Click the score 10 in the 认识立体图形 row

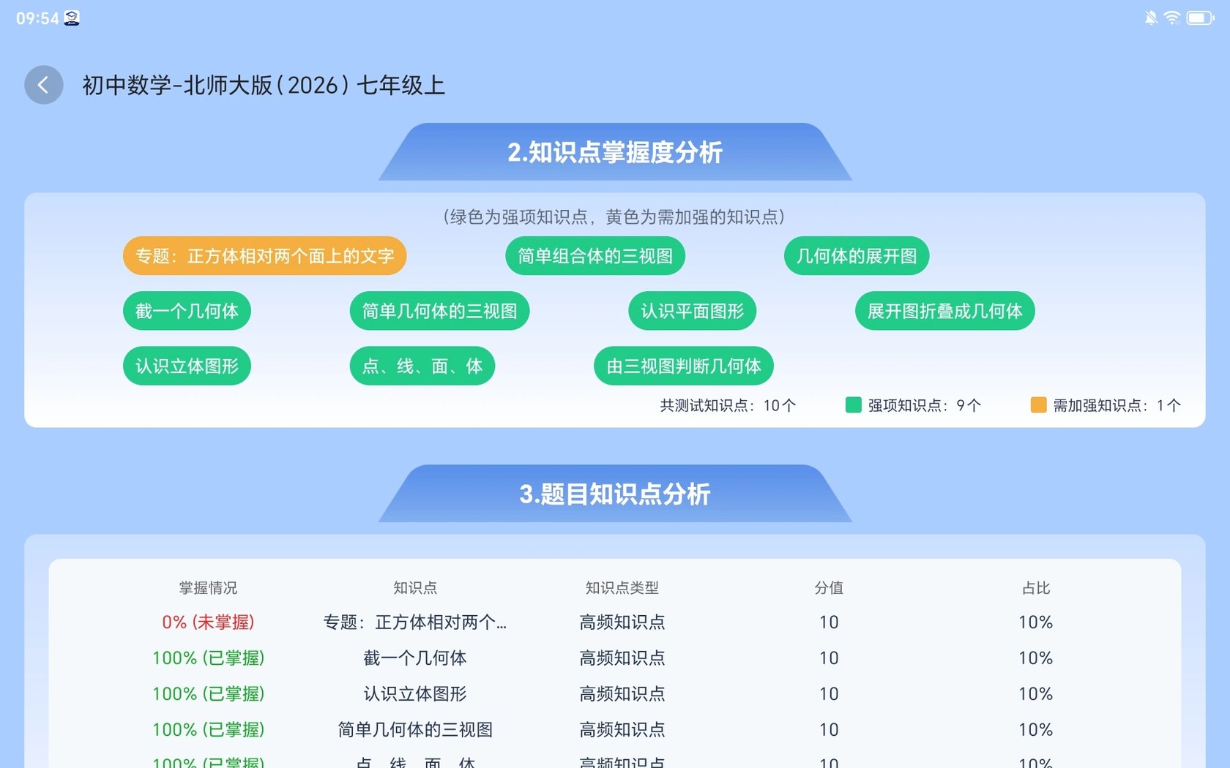click(x=829, y=694)
